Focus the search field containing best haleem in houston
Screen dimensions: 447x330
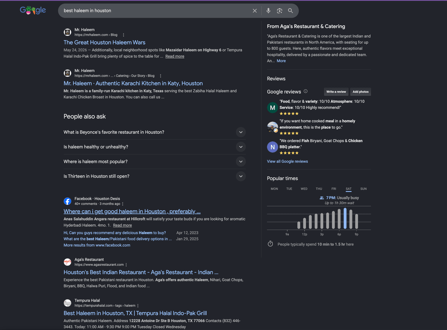(155, 11)
